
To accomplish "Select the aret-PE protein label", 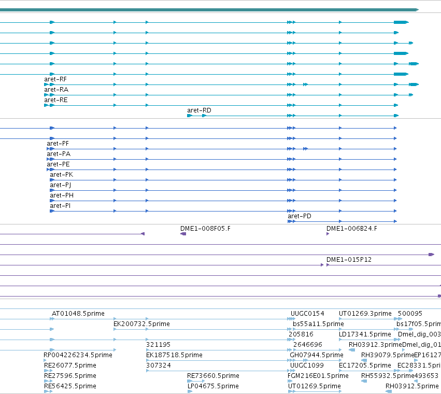I will point(58,164).
